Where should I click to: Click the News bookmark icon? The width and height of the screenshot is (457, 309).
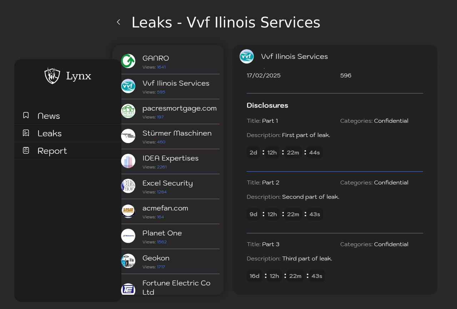(x=26, y=115)
